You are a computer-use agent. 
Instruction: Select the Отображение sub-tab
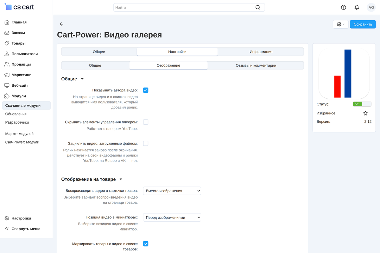coord(168,65)
